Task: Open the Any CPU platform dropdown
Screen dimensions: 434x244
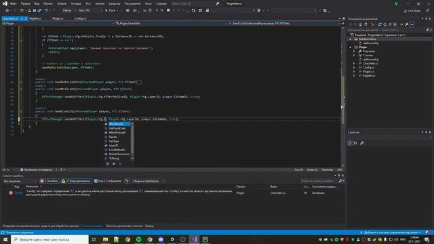Action: pyautogui.click(x=90, y=11)
